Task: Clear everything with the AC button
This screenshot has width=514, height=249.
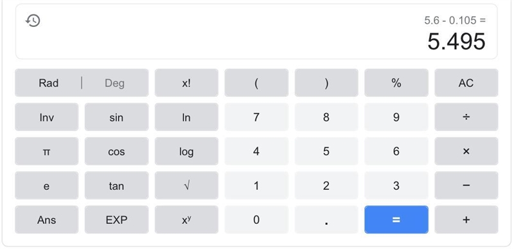Action: point(466,83)
